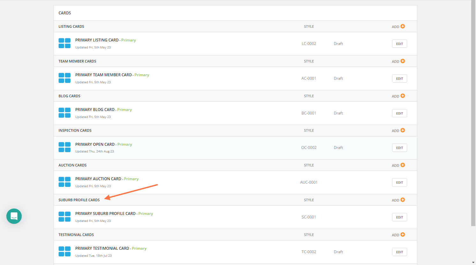This screenshot has width=476, height=265.
Task: Click the Primary Team Member Card grid icon
Action: tap(64, 78)
